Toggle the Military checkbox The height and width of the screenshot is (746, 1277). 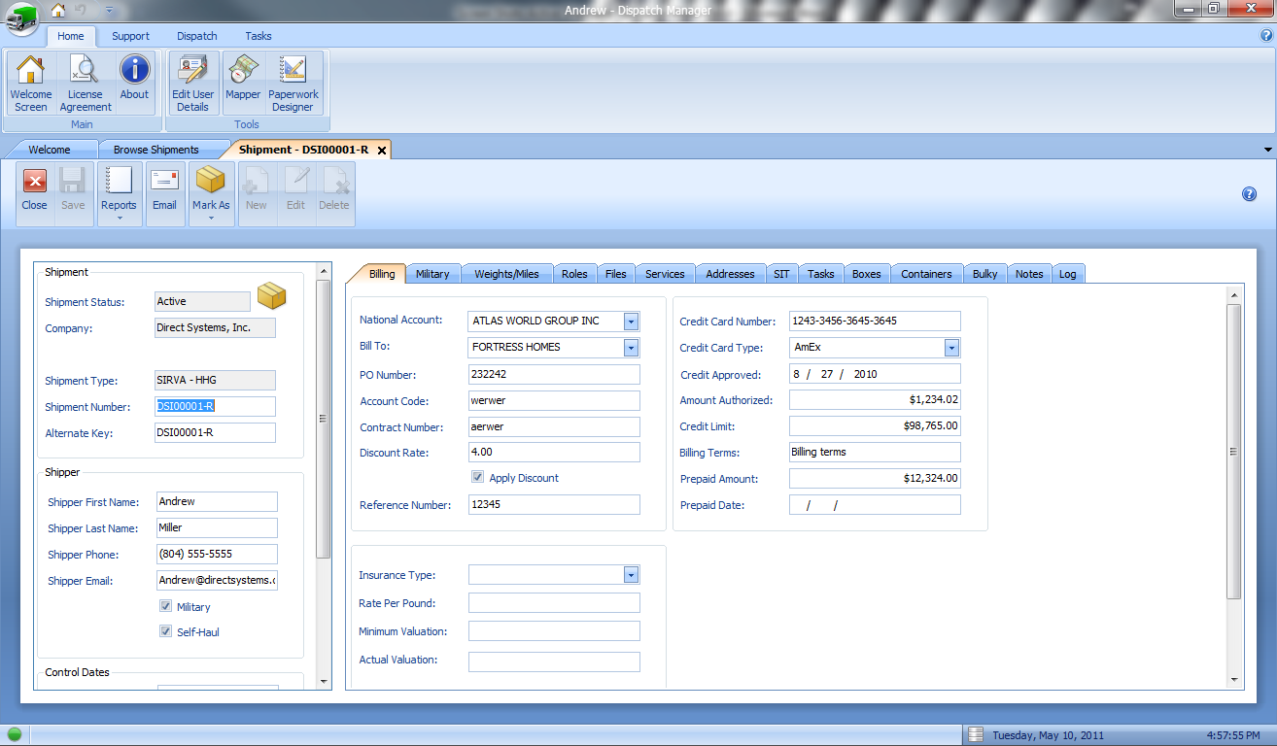[x=166, y=607]
